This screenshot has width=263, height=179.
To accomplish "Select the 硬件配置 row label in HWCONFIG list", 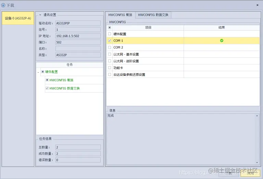I will [120, 34].
